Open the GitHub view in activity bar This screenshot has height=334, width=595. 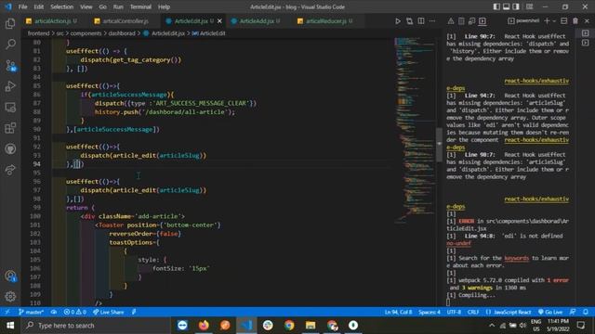10,148
